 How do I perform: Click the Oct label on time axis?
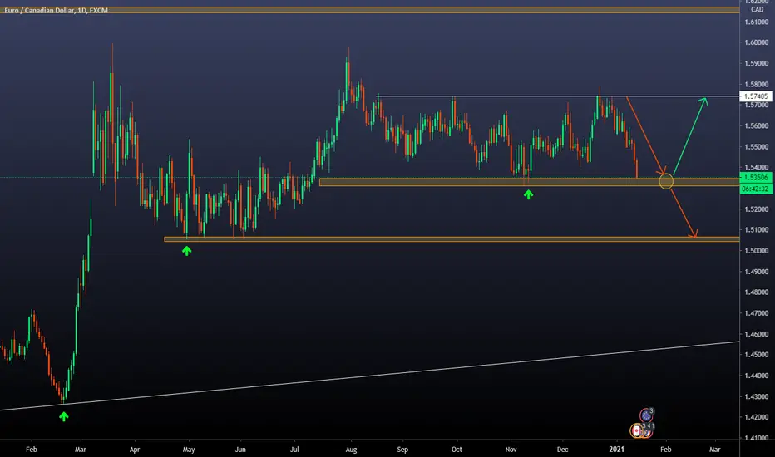(x=457, y=449)
